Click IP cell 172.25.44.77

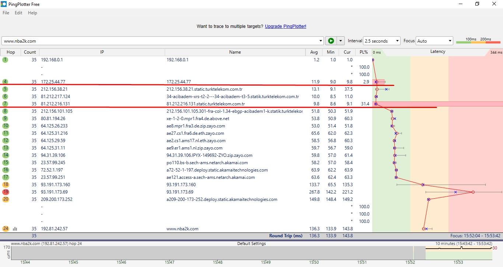(x=53, y=82)
